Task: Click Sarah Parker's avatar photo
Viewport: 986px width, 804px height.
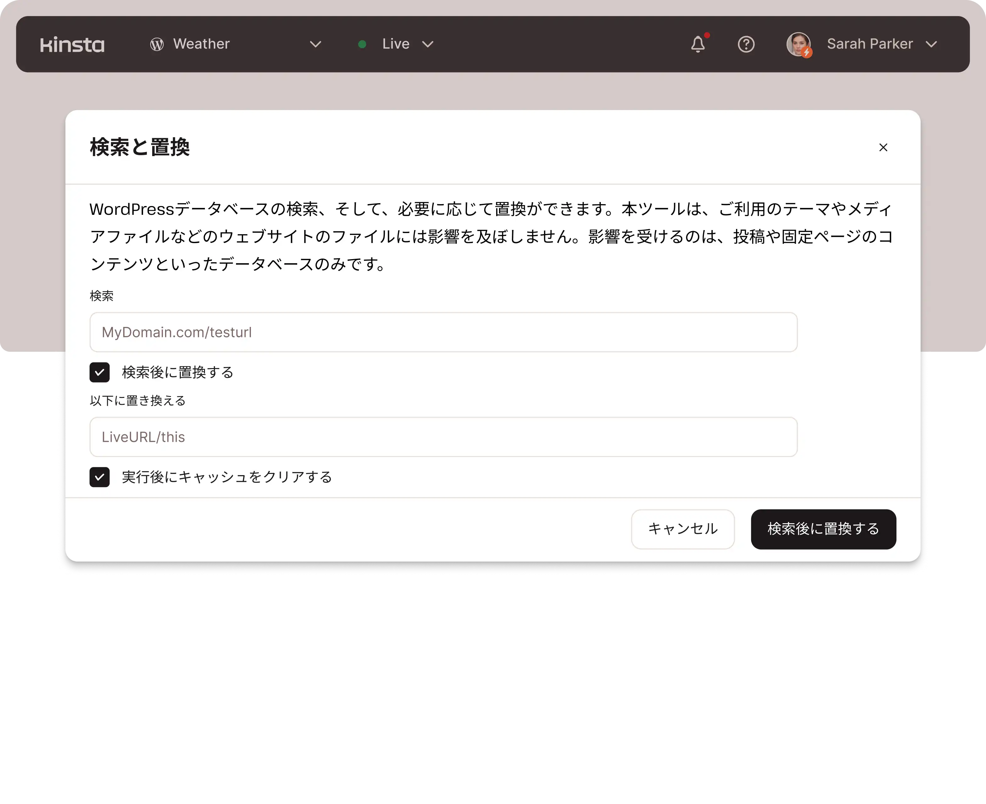Action: 797,43
